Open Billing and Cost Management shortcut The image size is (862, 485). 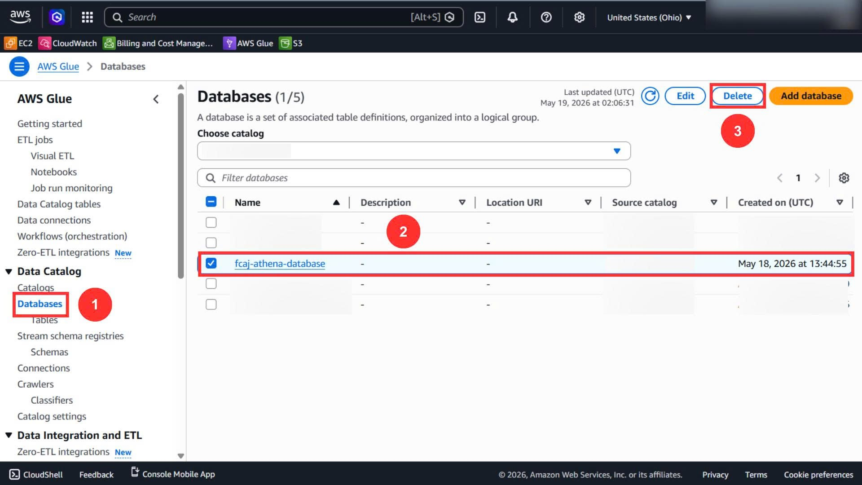(x=158, y=43)
